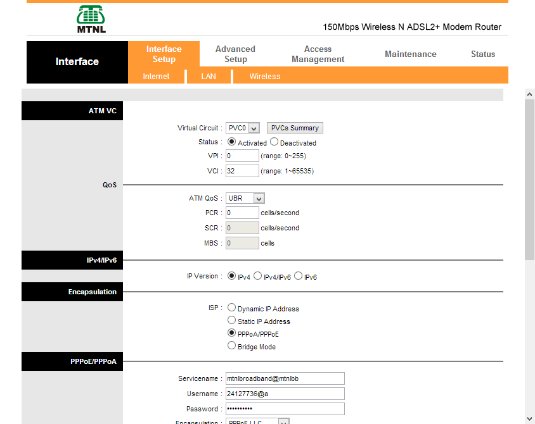The height and width of the screenshot is (424, 535).
Task: Click the PVCs Summary button
Action: tap(295, 128)
